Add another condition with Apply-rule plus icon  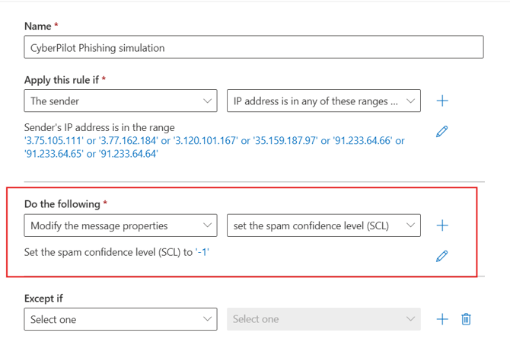pyautogui.click(x=442, y=101)
